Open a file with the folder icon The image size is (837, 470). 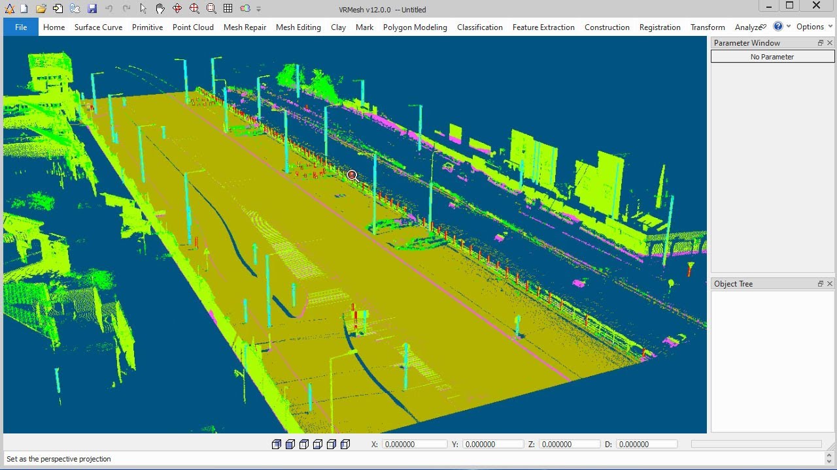tap(41, 8)
